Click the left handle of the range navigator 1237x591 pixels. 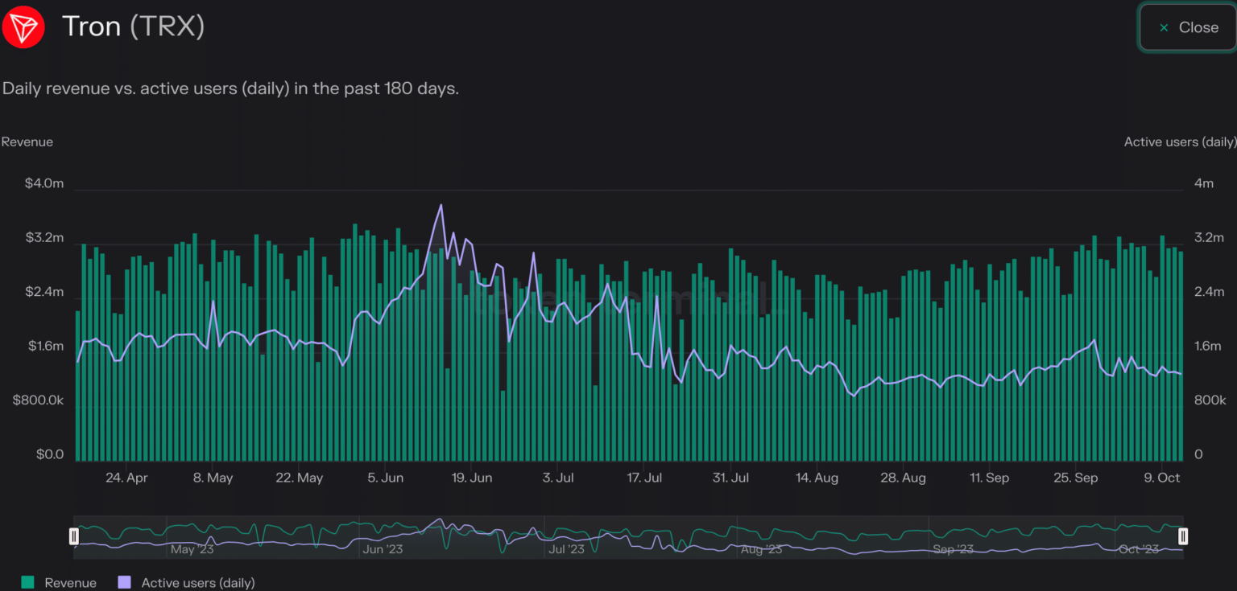[74, 536]
